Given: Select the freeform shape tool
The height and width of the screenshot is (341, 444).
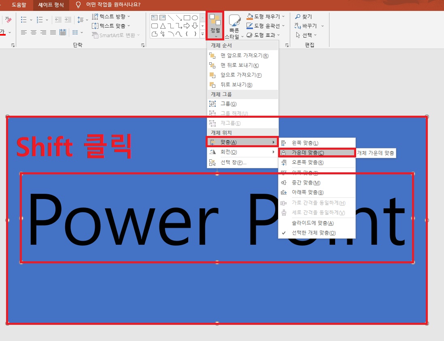Looking at the screenshot, I should point(155,34).
